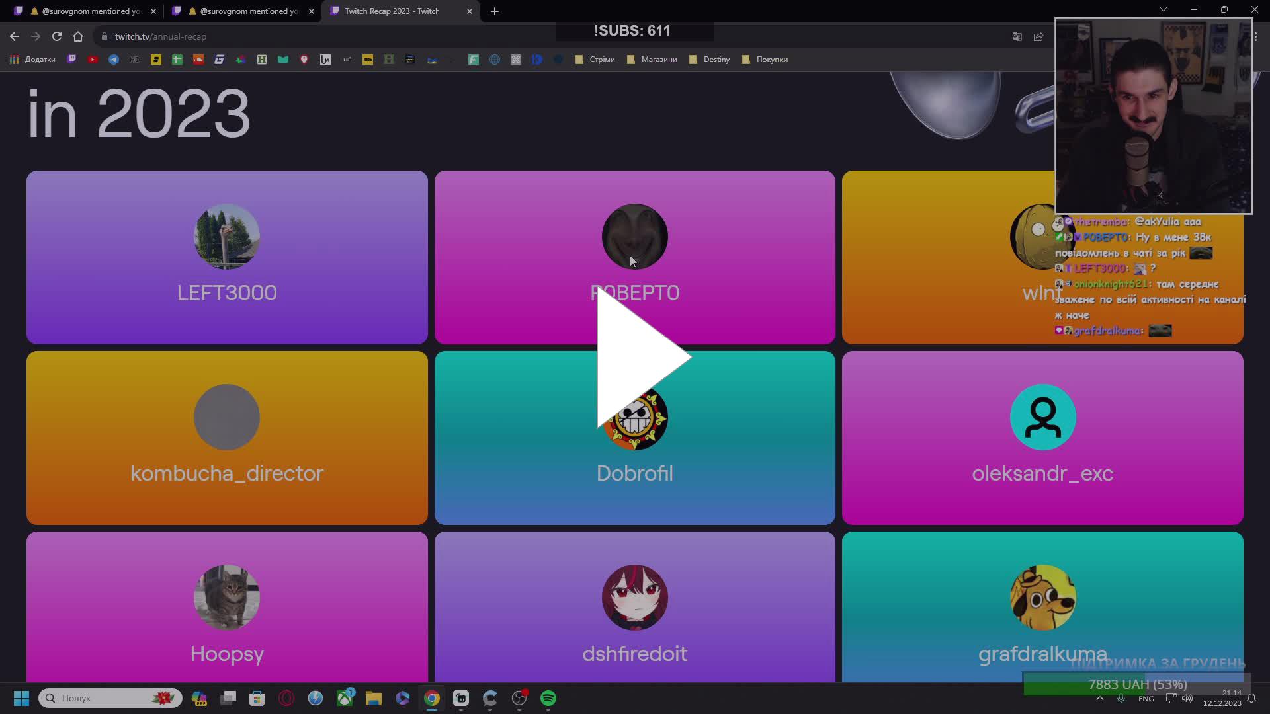Open the Telegram bookmark
The image size is (1270, 714).
(x=113, y=59)
